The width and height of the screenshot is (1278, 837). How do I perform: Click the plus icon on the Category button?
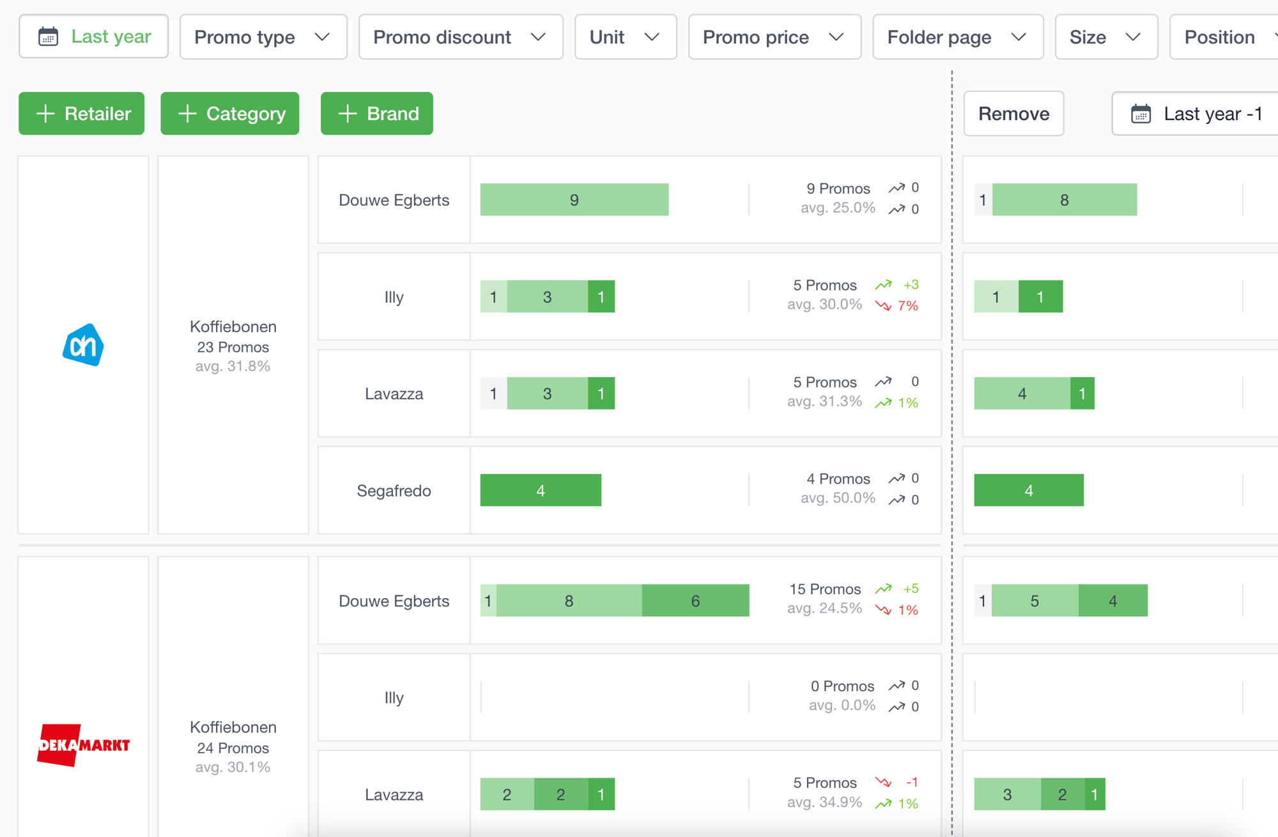[187, 114]
